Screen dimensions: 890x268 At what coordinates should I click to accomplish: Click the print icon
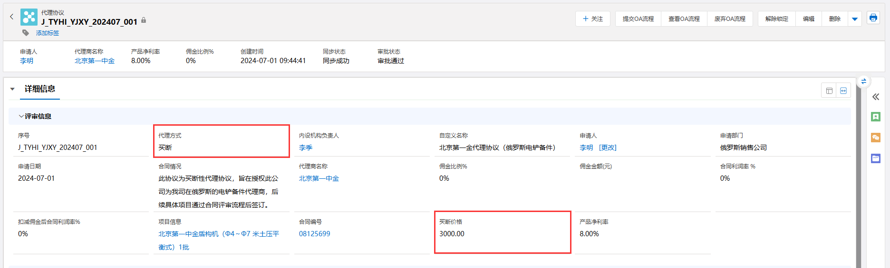pyautogui.click(x=873, y=18)
